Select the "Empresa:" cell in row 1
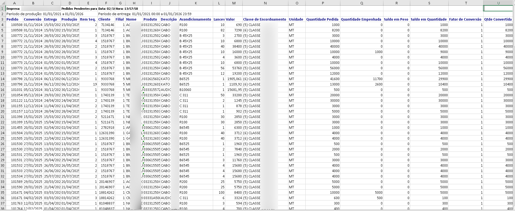Viewport: 515px width, 211px height. [13, 9]
